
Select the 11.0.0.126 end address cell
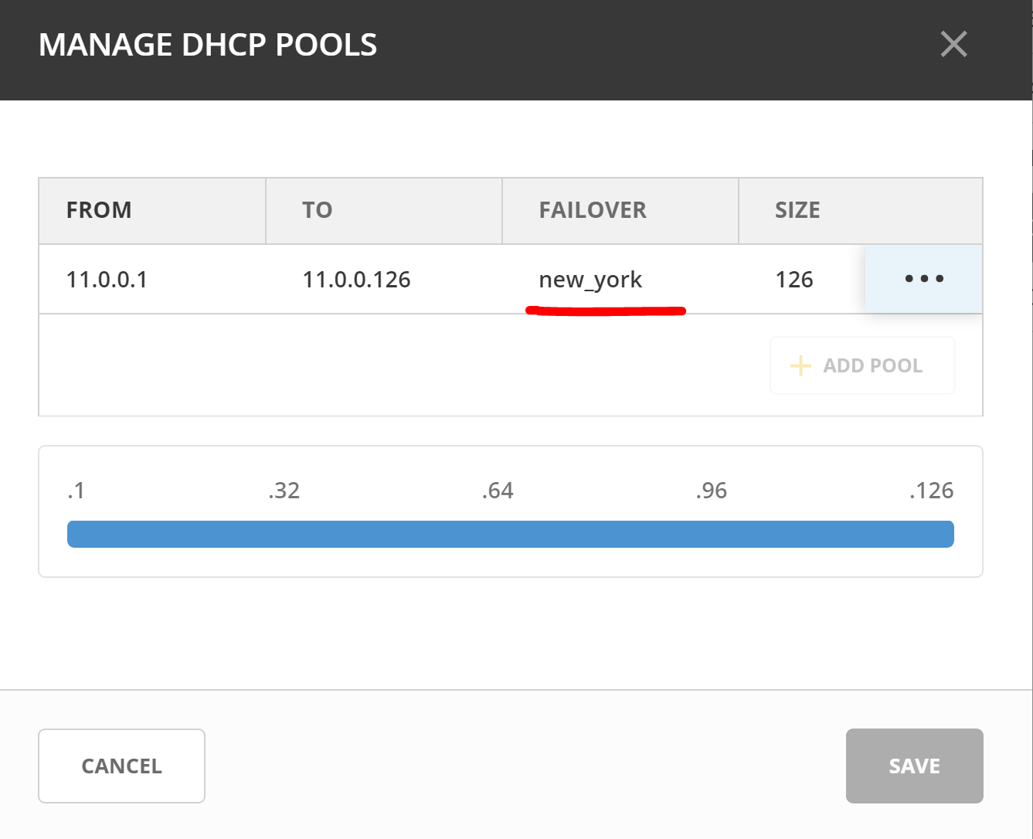click(356, 280)
